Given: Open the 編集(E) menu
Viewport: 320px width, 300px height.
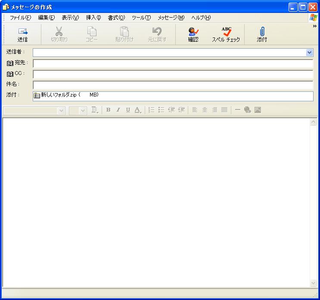Looking at the screenshot, I should 47,18.
